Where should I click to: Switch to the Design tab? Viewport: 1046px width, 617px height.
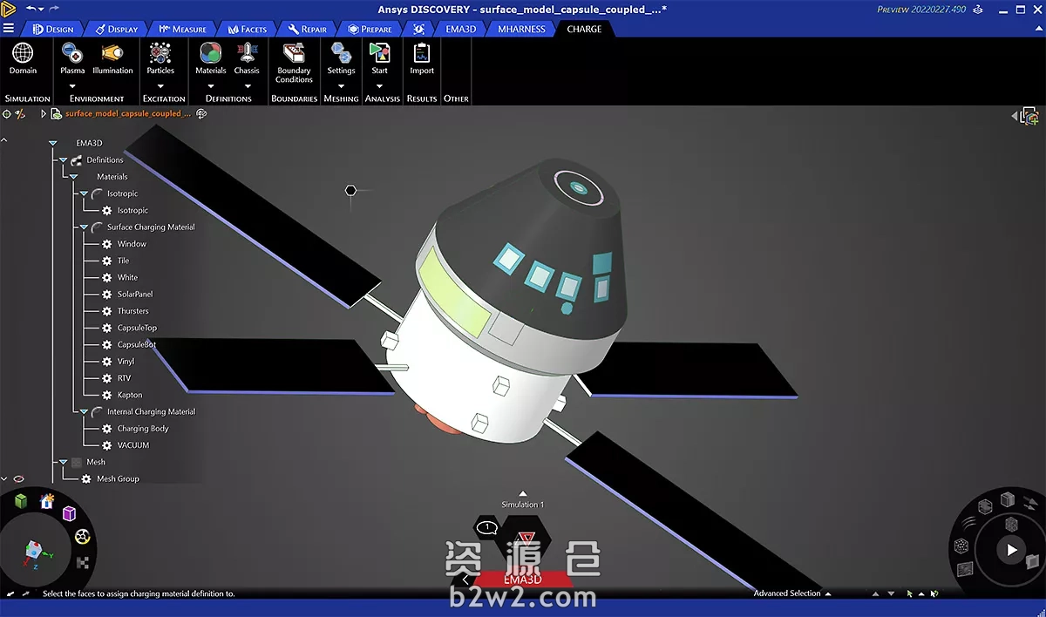point(52,29)
